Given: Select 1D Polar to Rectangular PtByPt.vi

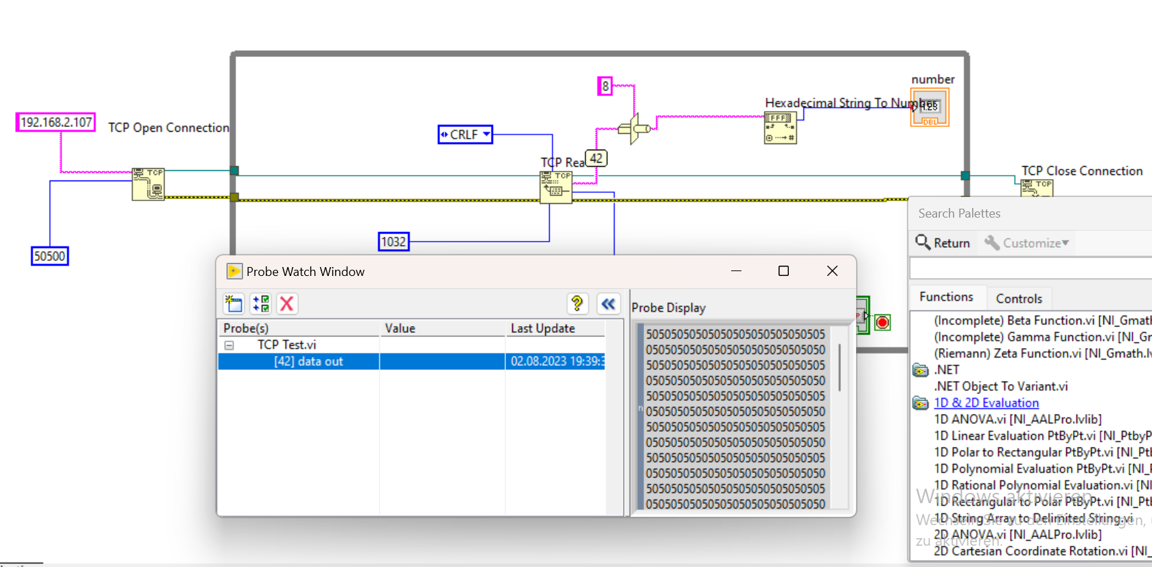Looking at the screenshot, I should click(x=1042, y=452).
